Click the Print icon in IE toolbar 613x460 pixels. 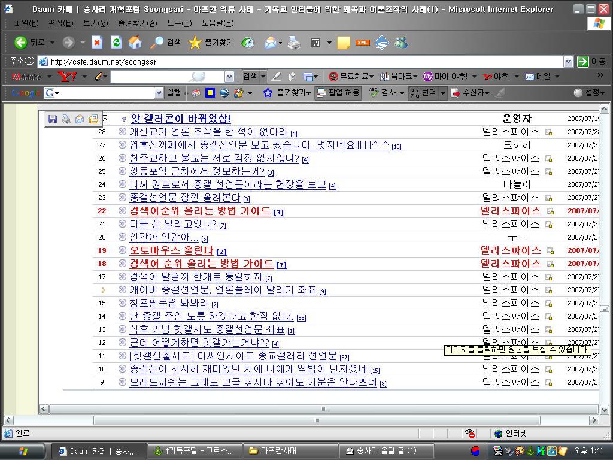(x=293, y=42)
